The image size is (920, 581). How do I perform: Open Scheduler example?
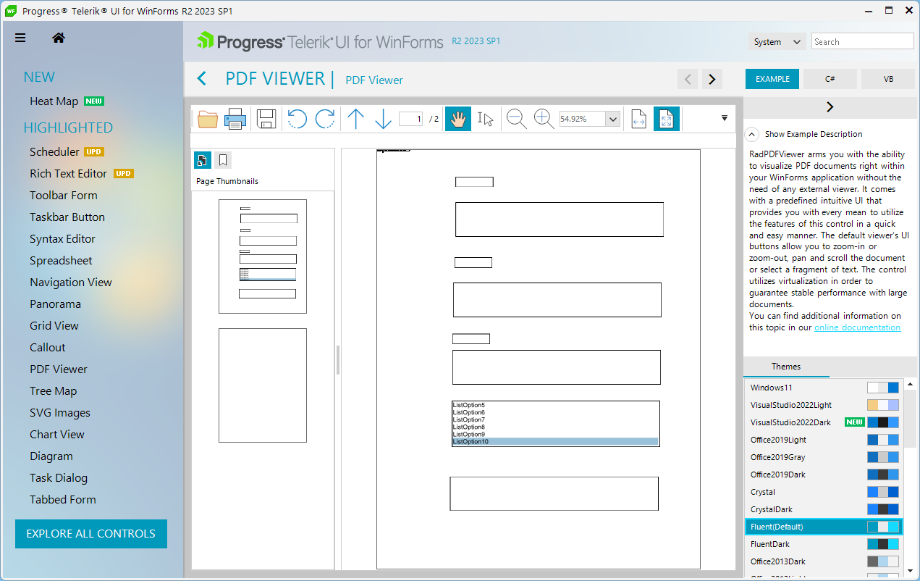54,152
